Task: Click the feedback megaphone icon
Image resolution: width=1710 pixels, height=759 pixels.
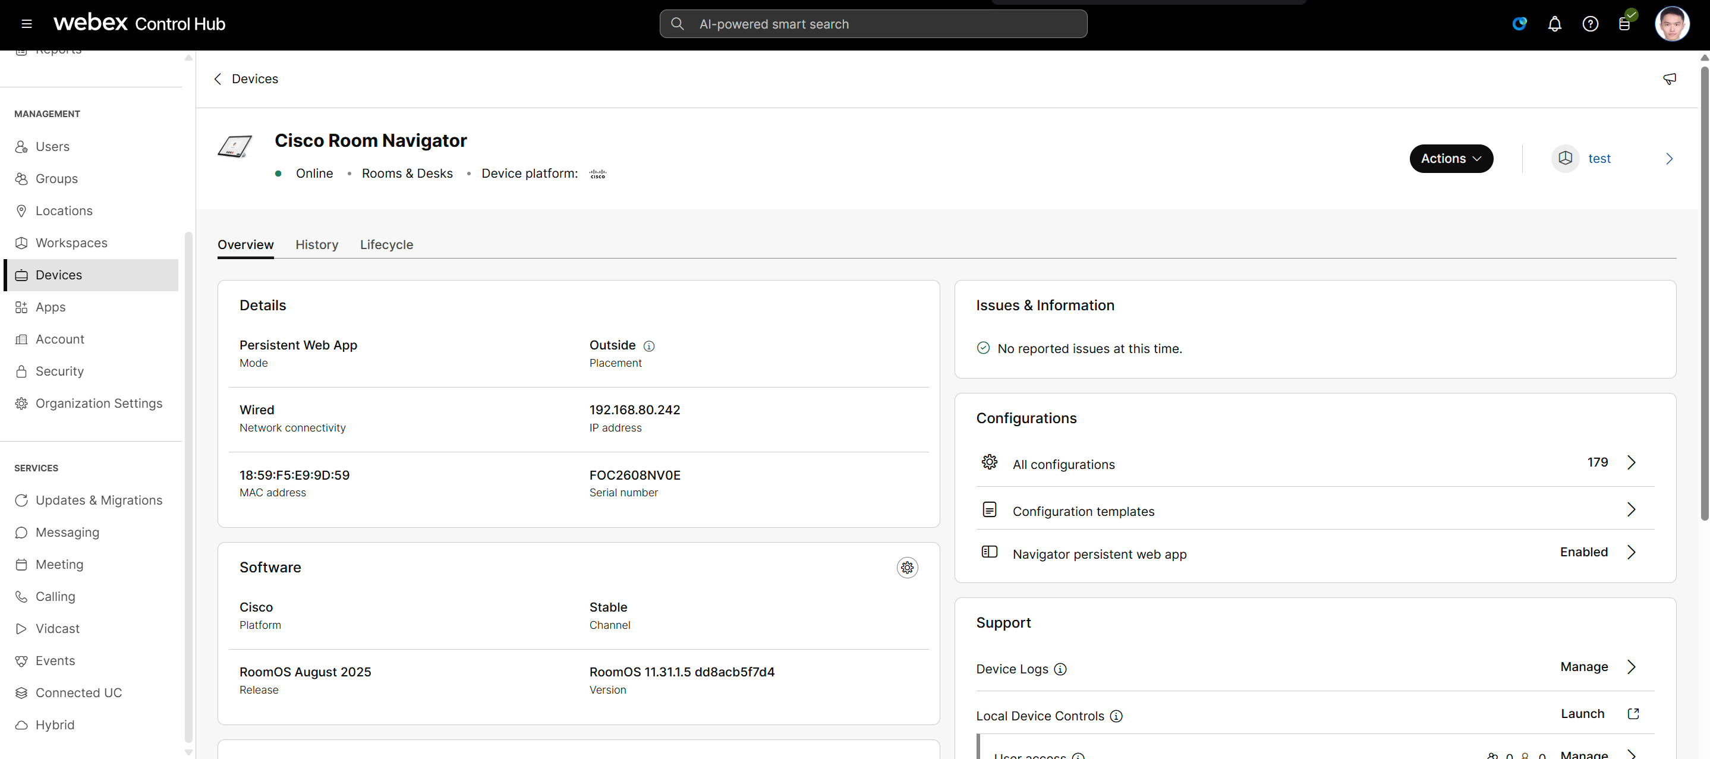Action: (1669, 79)
